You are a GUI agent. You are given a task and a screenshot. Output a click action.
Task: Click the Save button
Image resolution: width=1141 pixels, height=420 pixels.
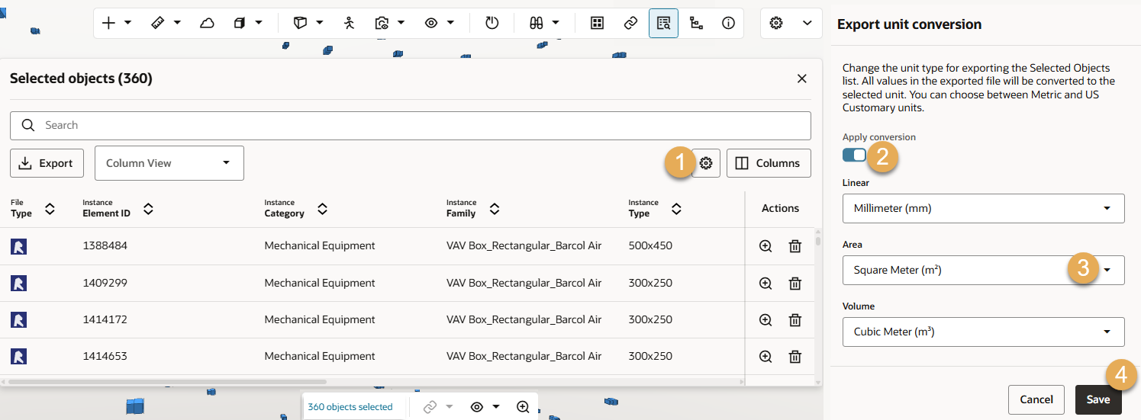(x=1097, y=399)
